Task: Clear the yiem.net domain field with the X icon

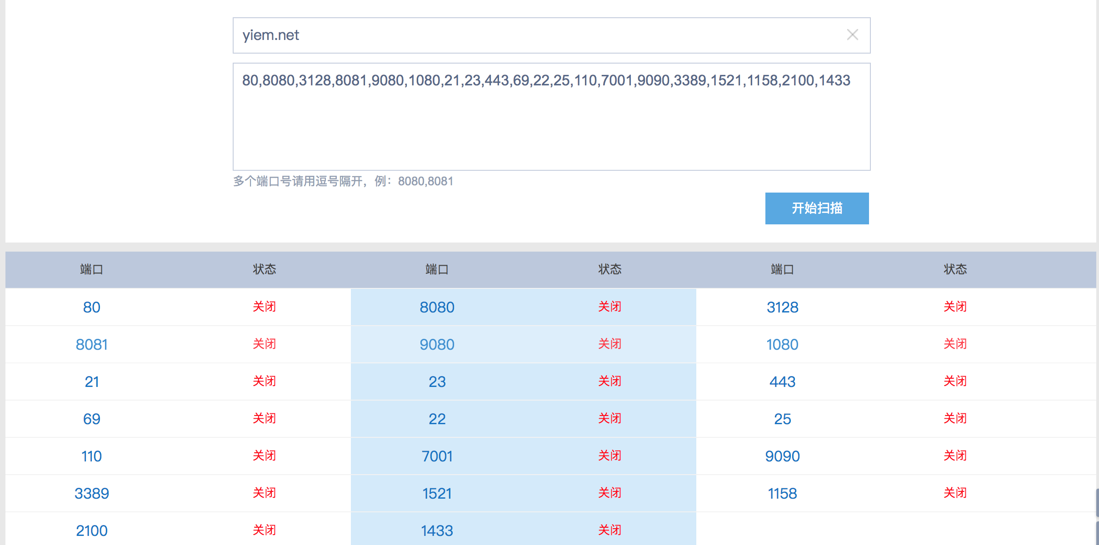Action: (852, 35)
